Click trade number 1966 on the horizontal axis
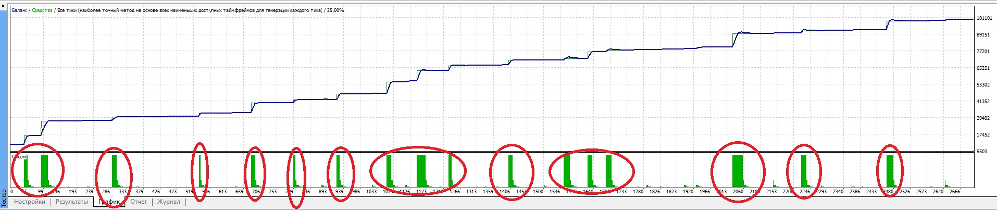997x211 pixels. (705, 192)
